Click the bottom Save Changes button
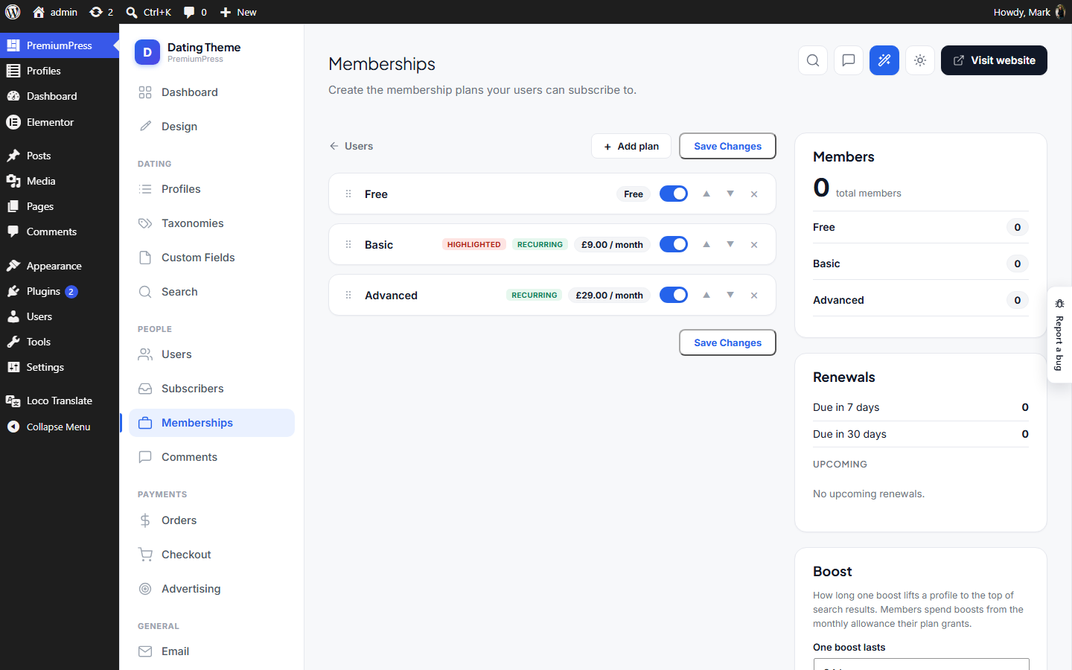Image resolution: width=1072 pixels, height=670 pixels. tap(727, 342)
